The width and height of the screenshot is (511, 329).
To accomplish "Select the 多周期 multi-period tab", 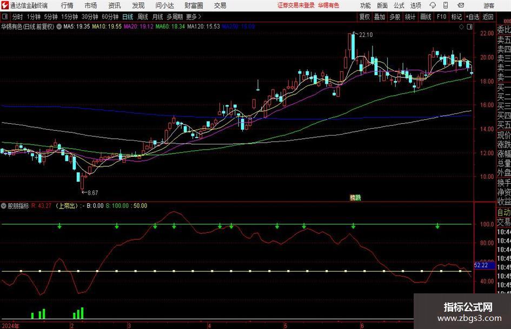I will [175, 17].
